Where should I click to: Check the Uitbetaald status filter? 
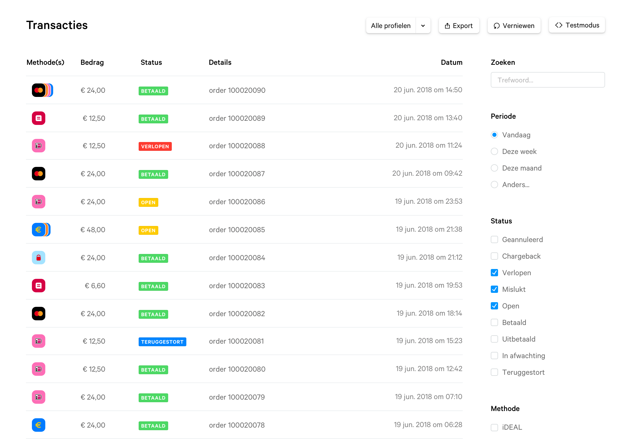[494, 339]
